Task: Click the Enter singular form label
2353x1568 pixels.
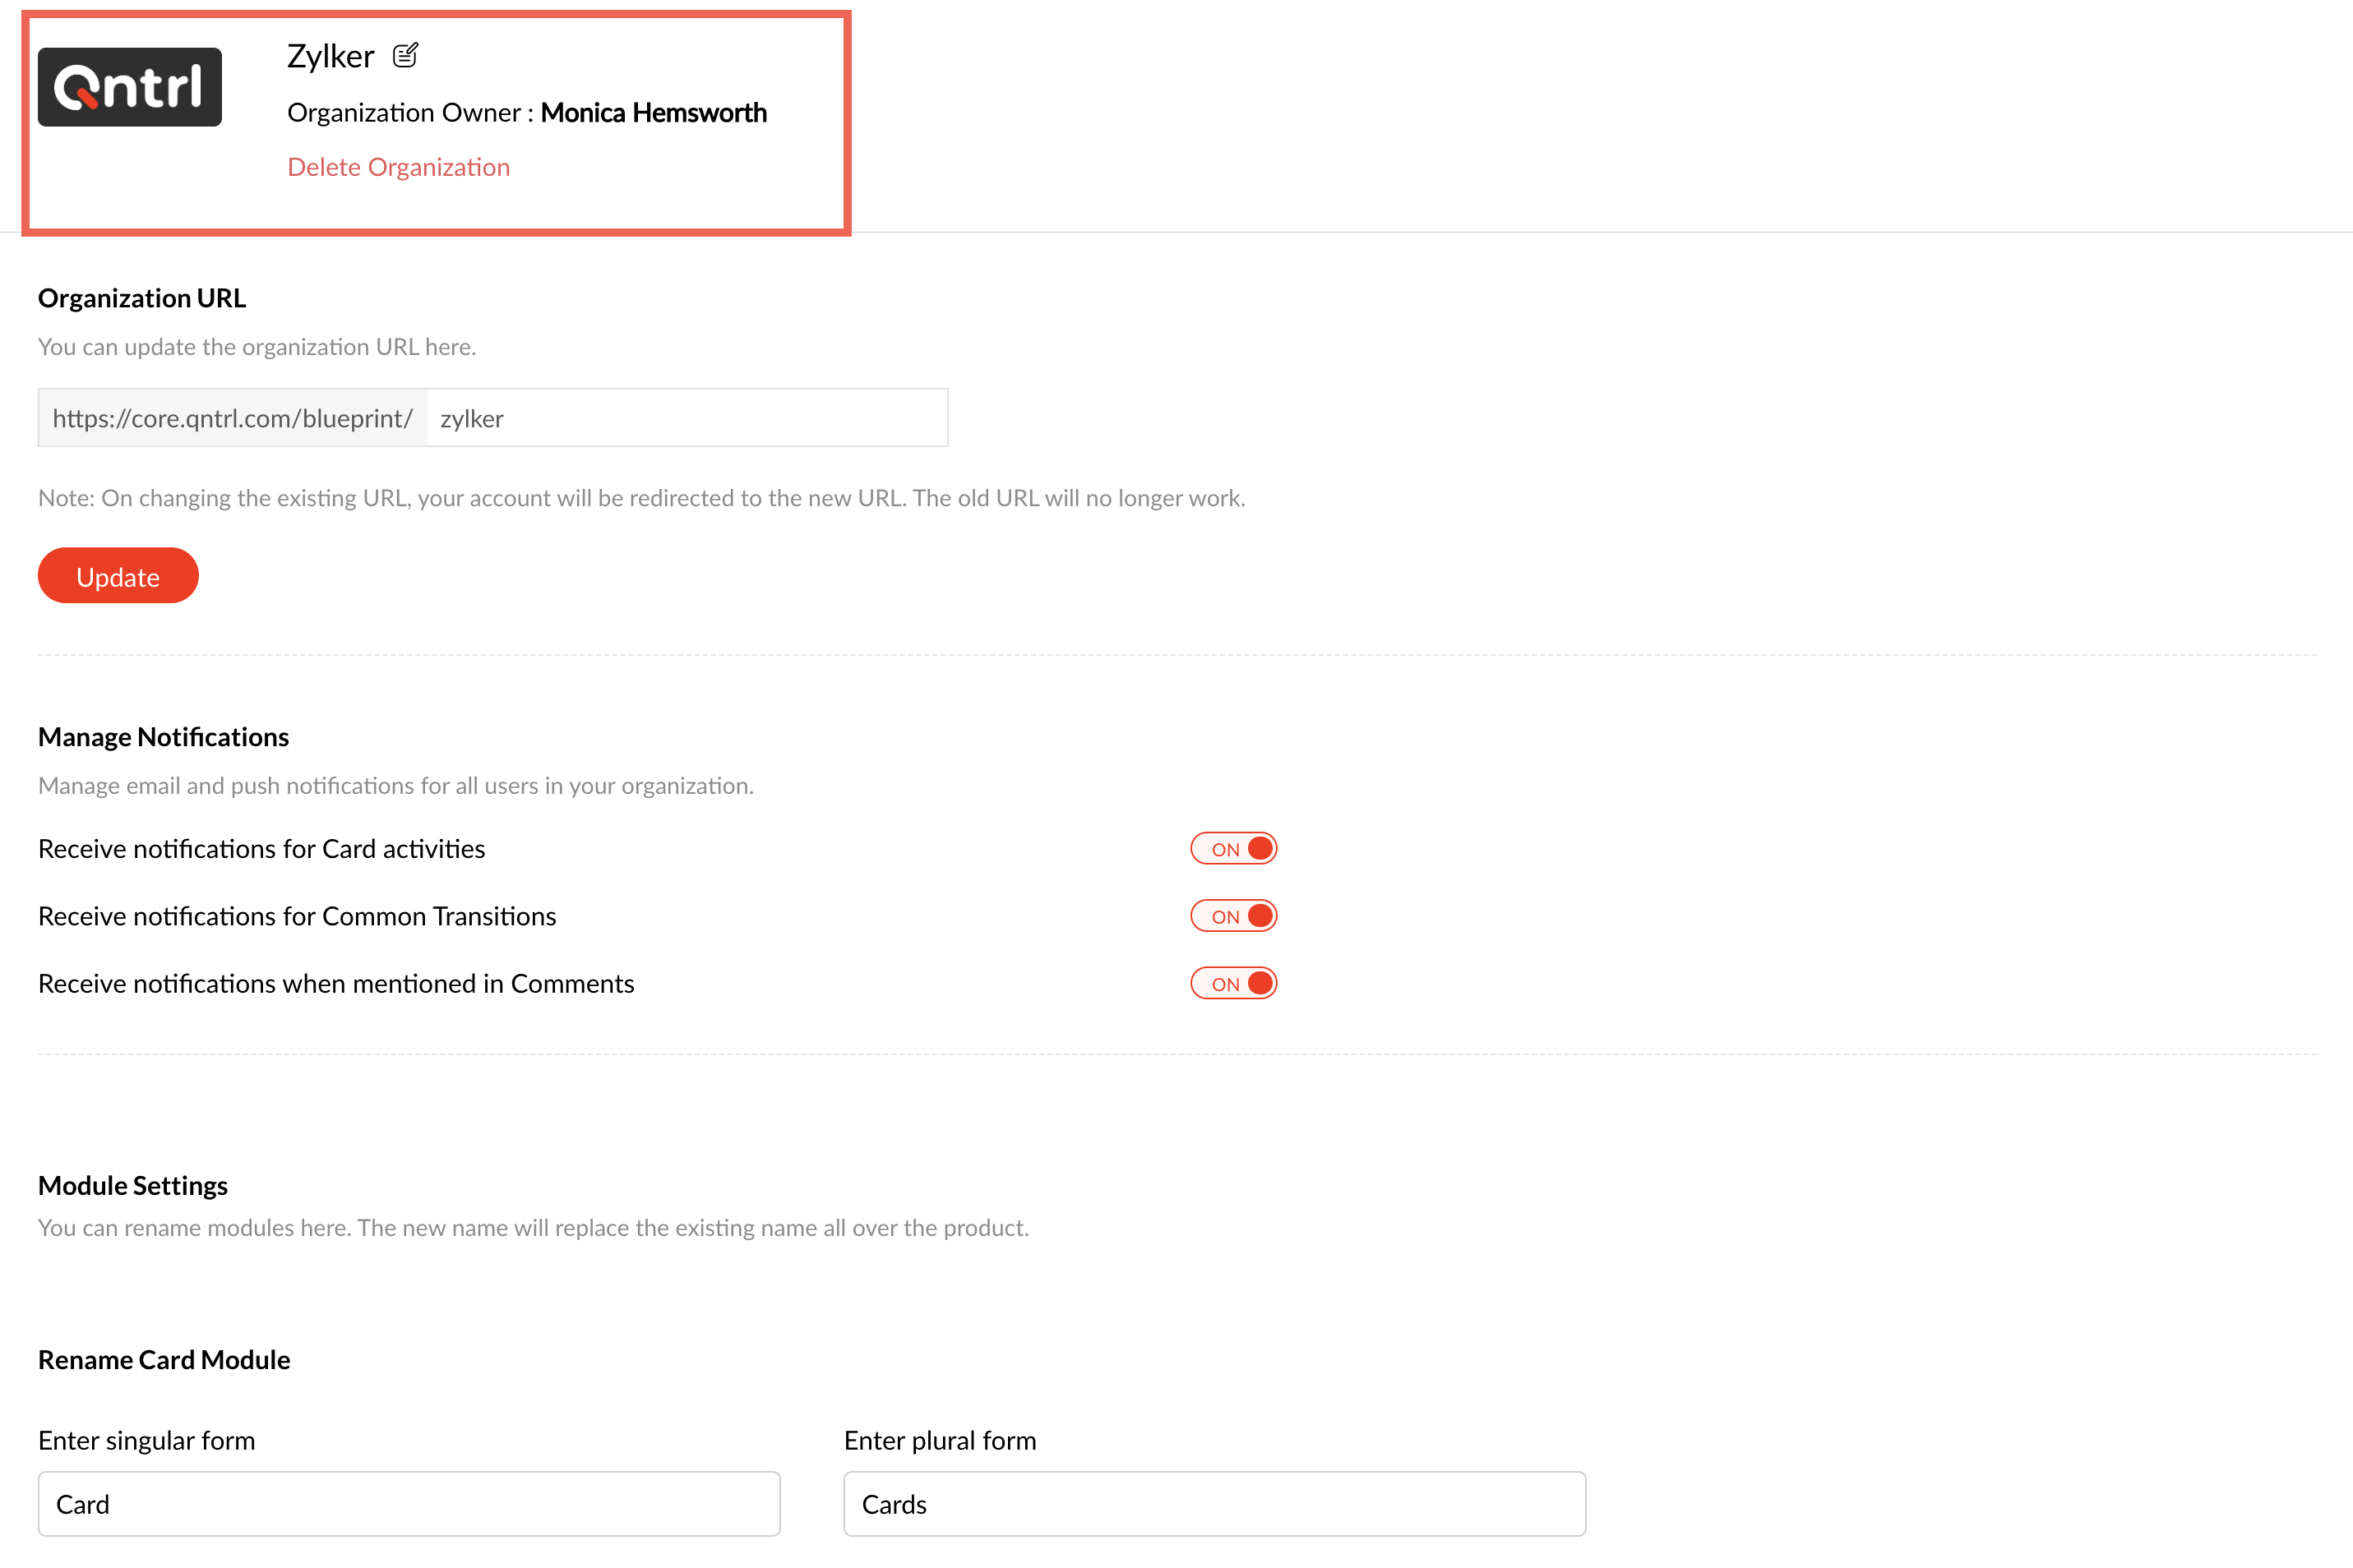Action: [146, 1440]
